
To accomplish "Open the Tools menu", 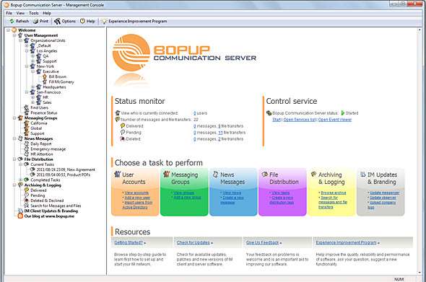I will pyautogui.click(x=34, y=13).
